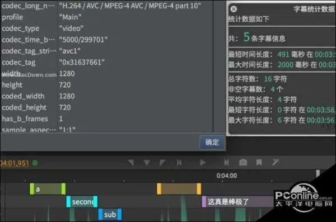The height and width of the screenshot is (222, 336).
Task: Click the "0x31637661" codec_tag value
Action: point(82,62)
